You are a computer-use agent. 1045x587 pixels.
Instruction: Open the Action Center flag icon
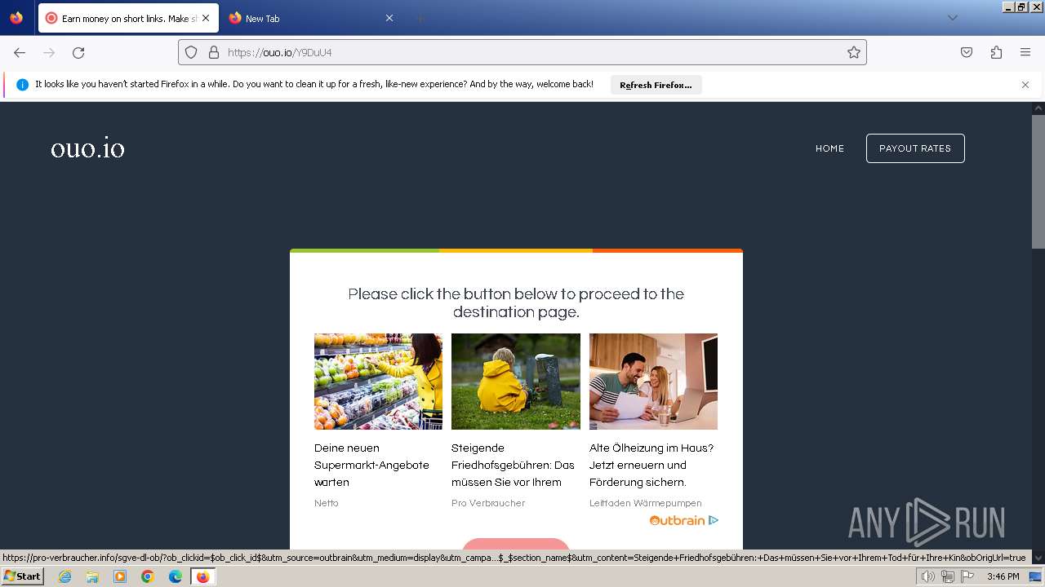967,576
